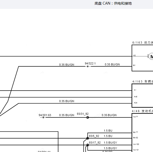Select the 4/163 module heading
This screenshot has width=153, height=152.
coord(143,81)
